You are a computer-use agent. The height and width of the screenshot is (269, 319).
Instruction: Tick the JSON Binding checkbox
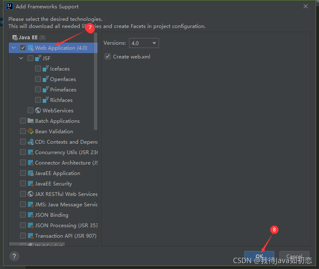point(23,215)
